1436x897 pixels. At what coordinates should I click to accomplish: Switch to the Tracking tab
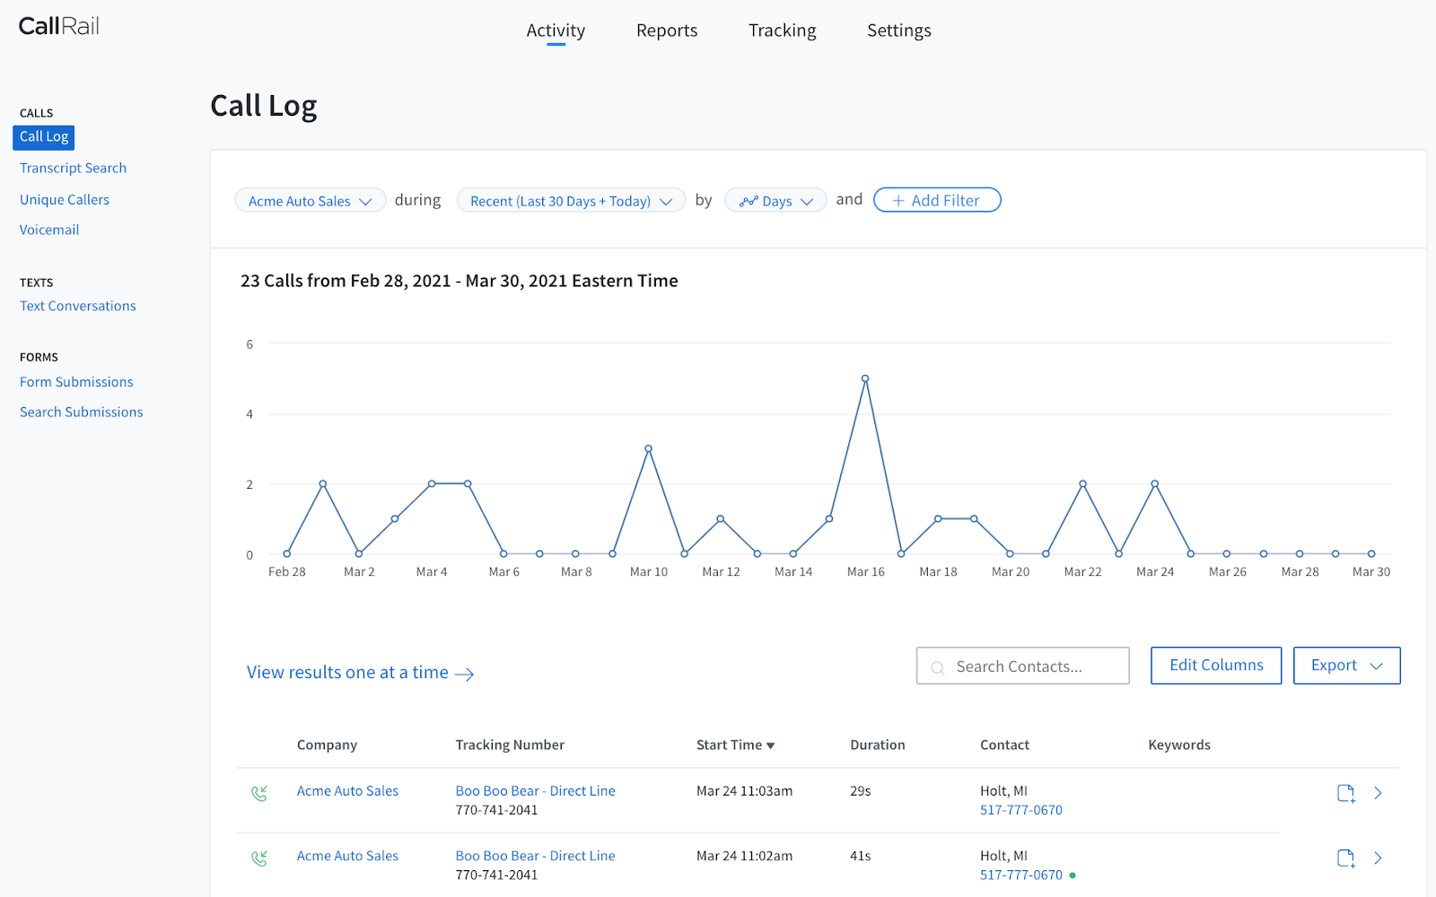783,30
